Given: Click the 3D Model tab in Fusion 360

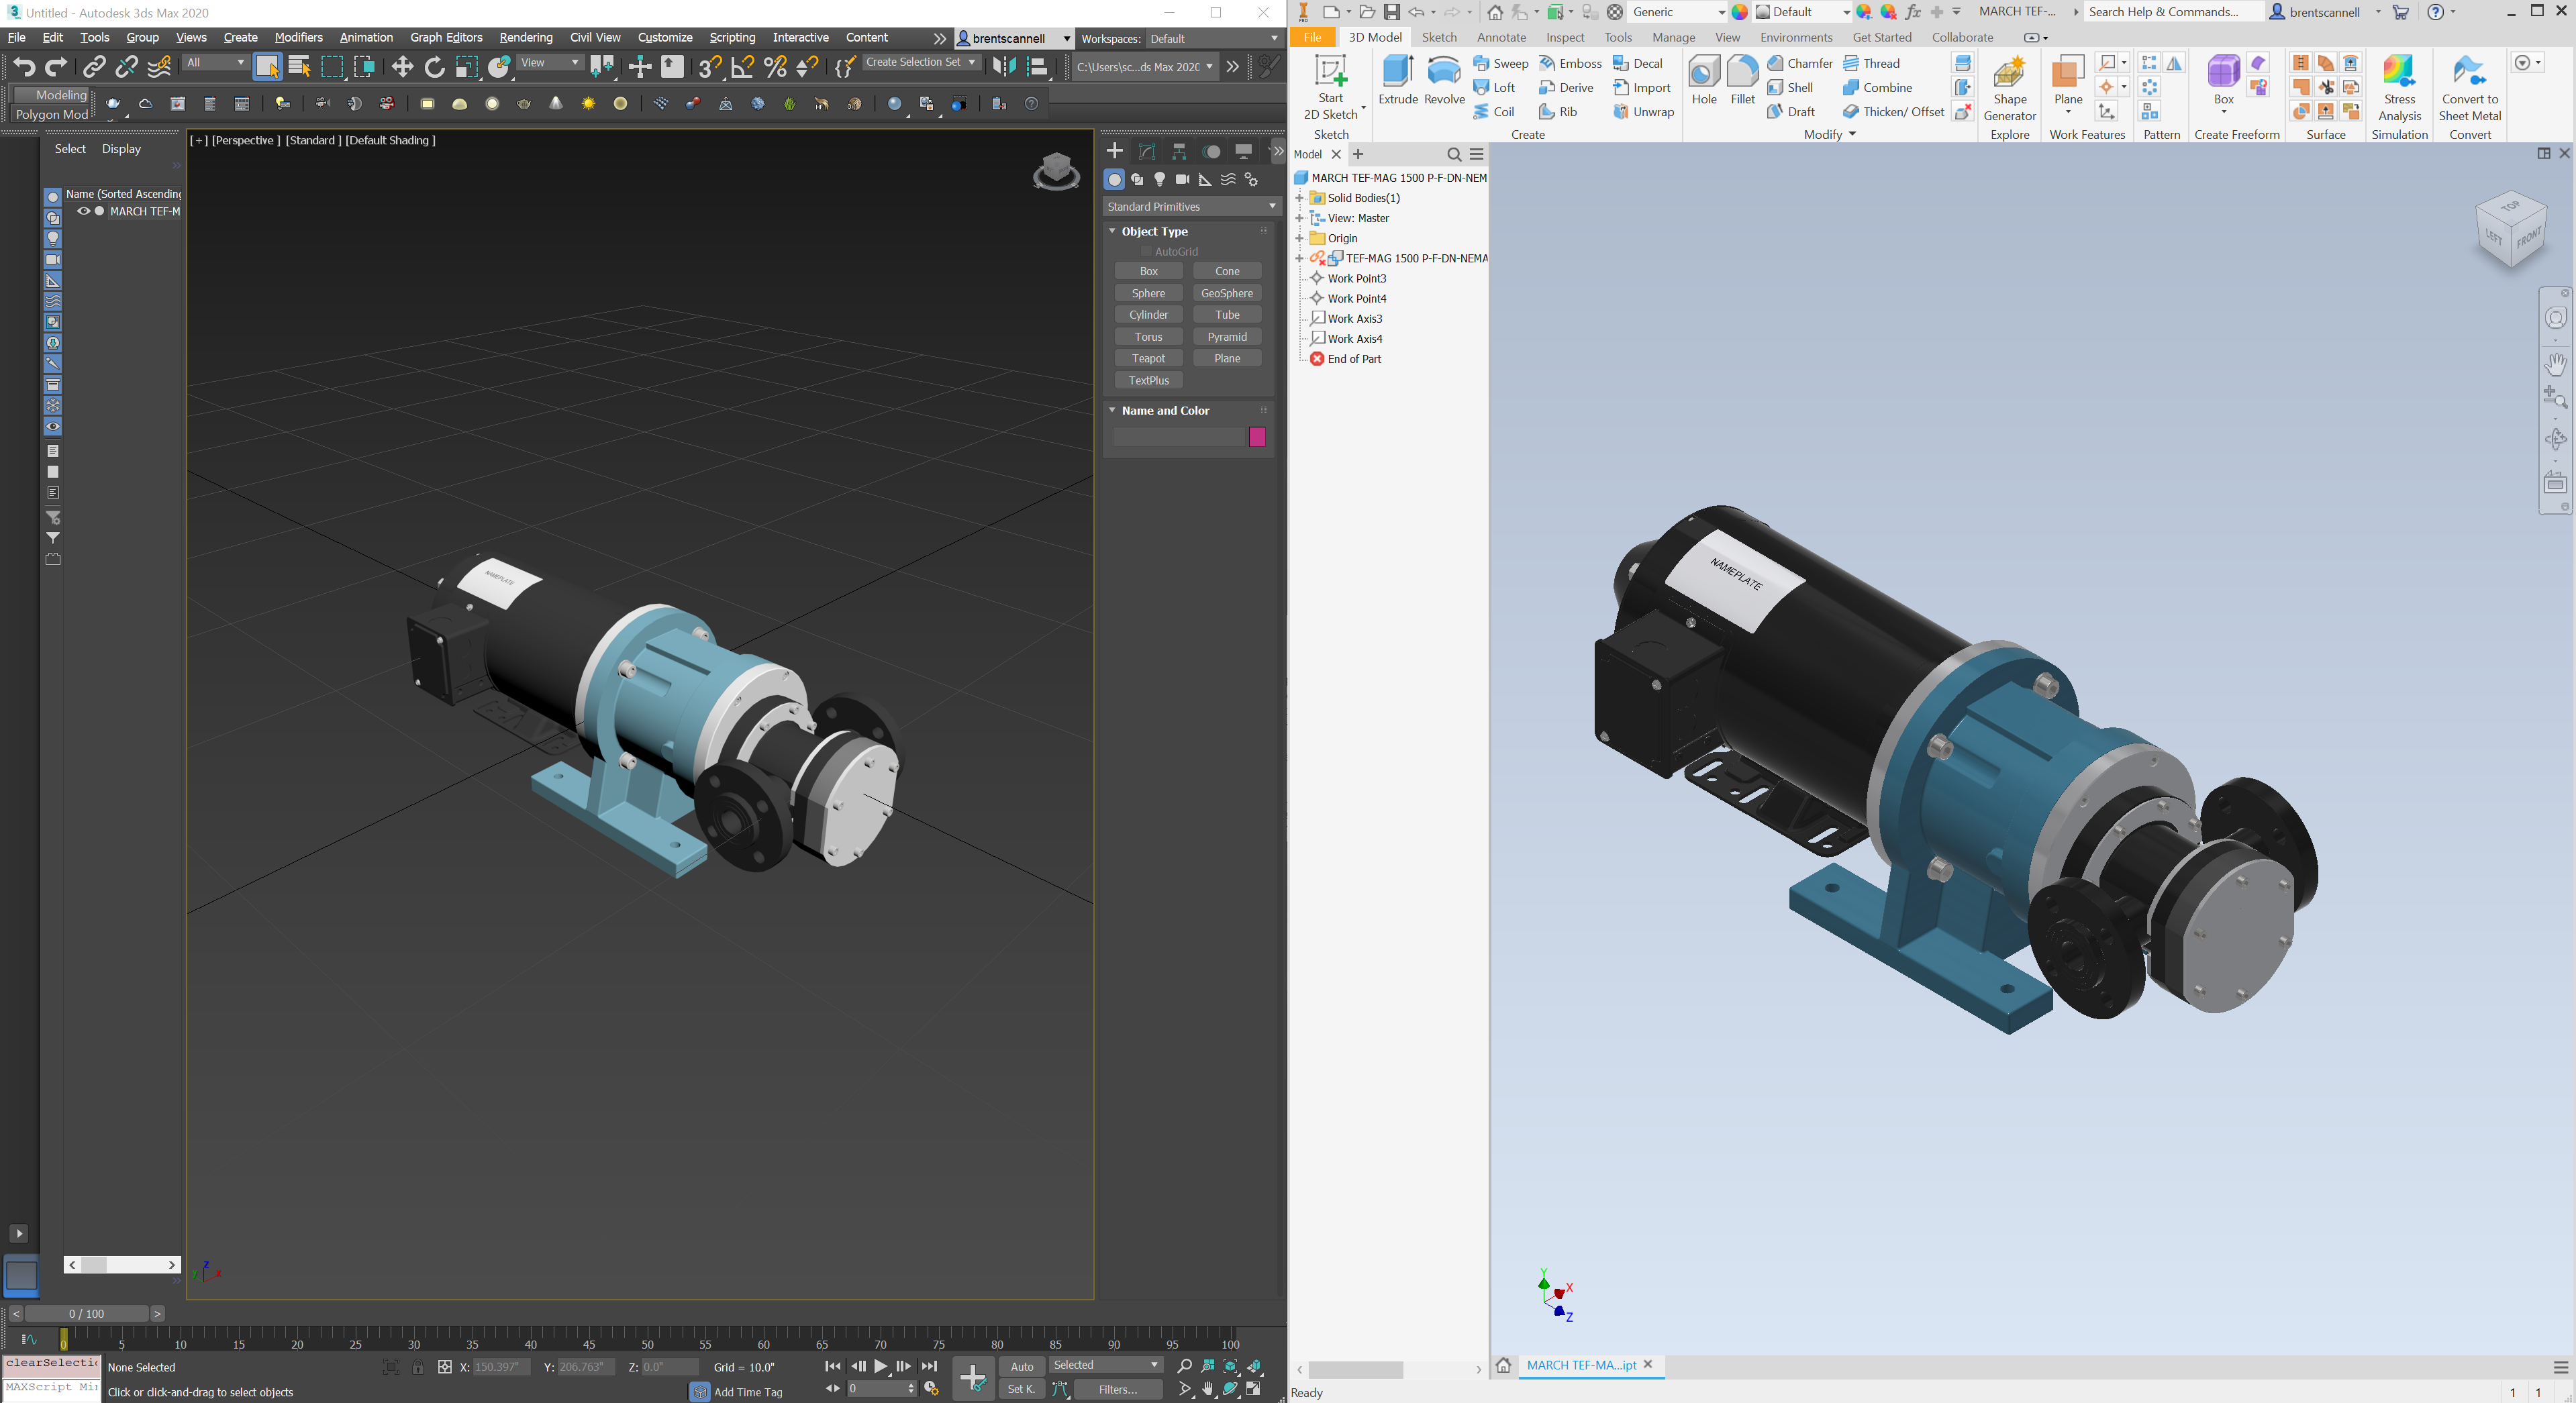Looking at the screenshot, I should 1373,38.
